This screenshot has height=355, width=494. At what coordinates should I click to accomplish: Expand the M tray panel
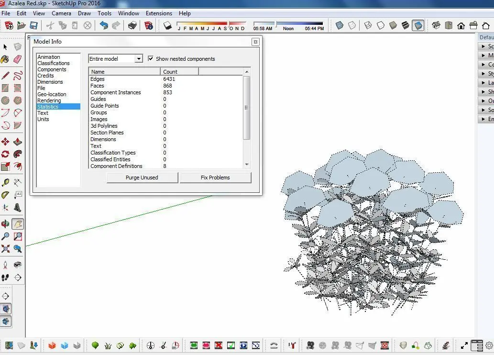[x=486, y=55]
